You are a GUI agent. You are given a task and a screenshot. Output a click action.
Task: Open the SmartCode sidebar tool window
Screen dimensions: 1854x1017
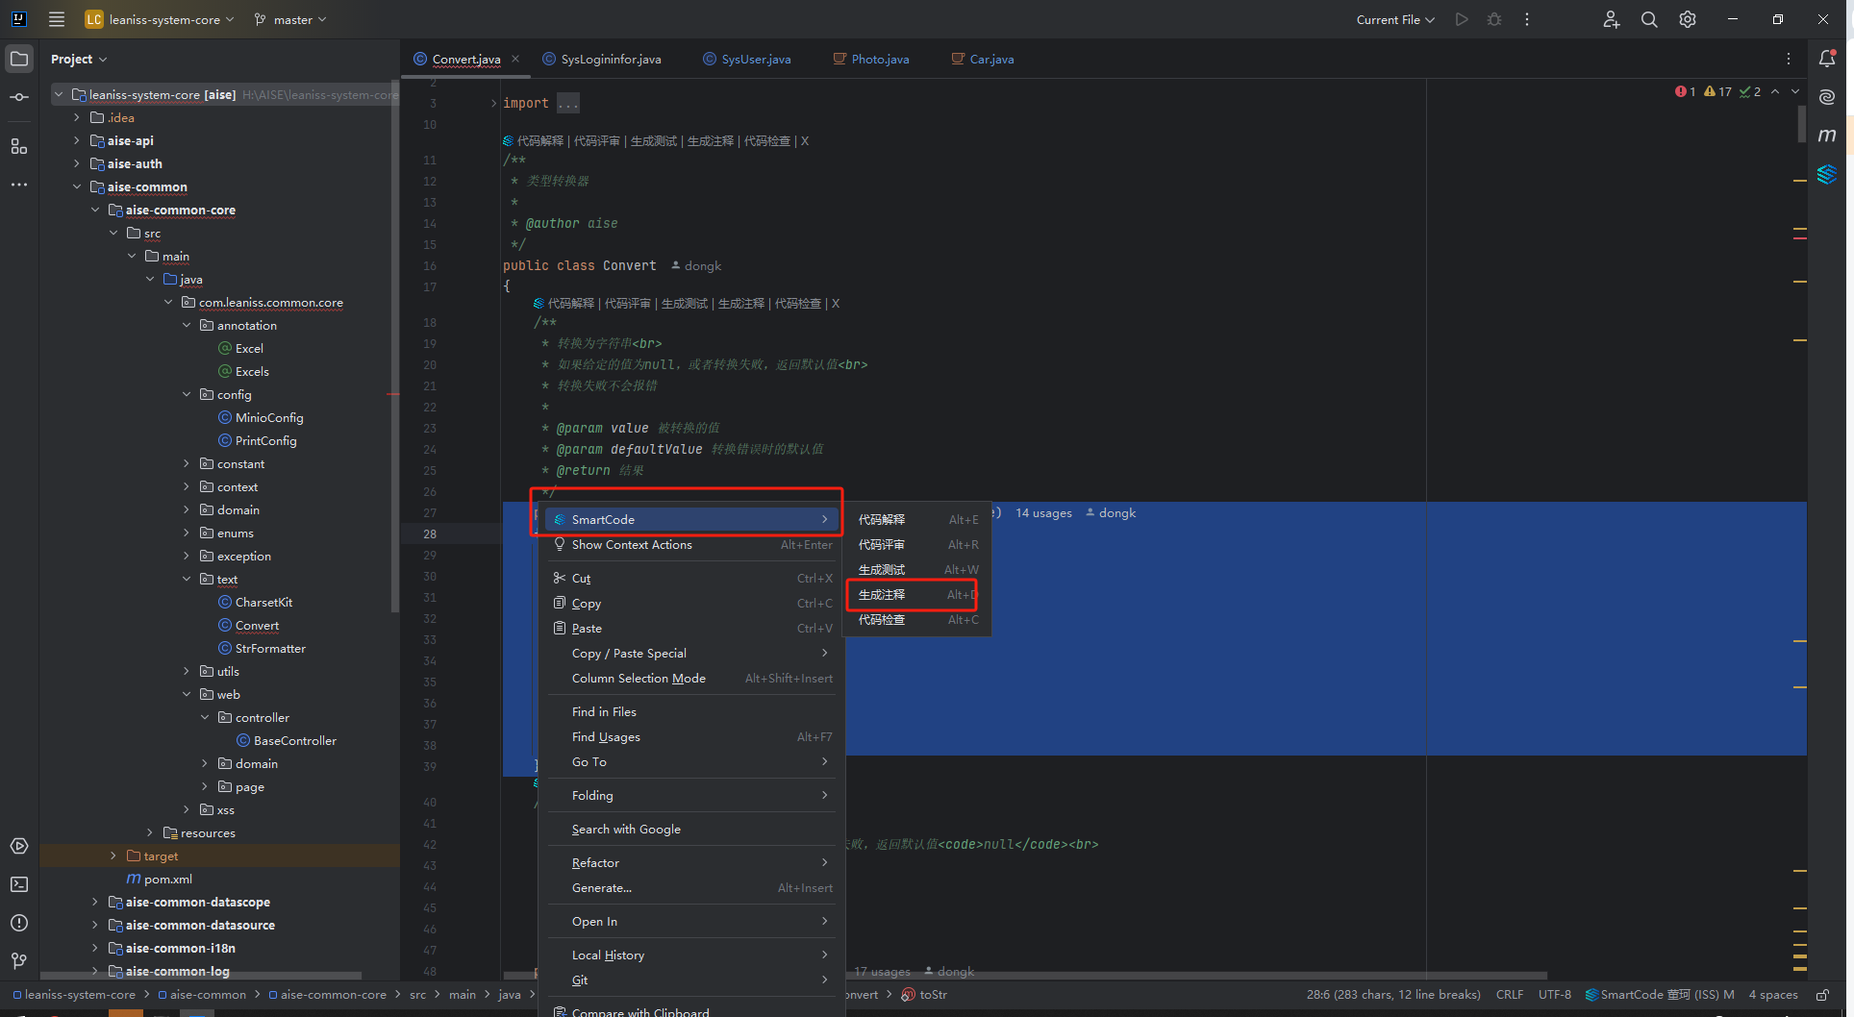click(1827, 174)
